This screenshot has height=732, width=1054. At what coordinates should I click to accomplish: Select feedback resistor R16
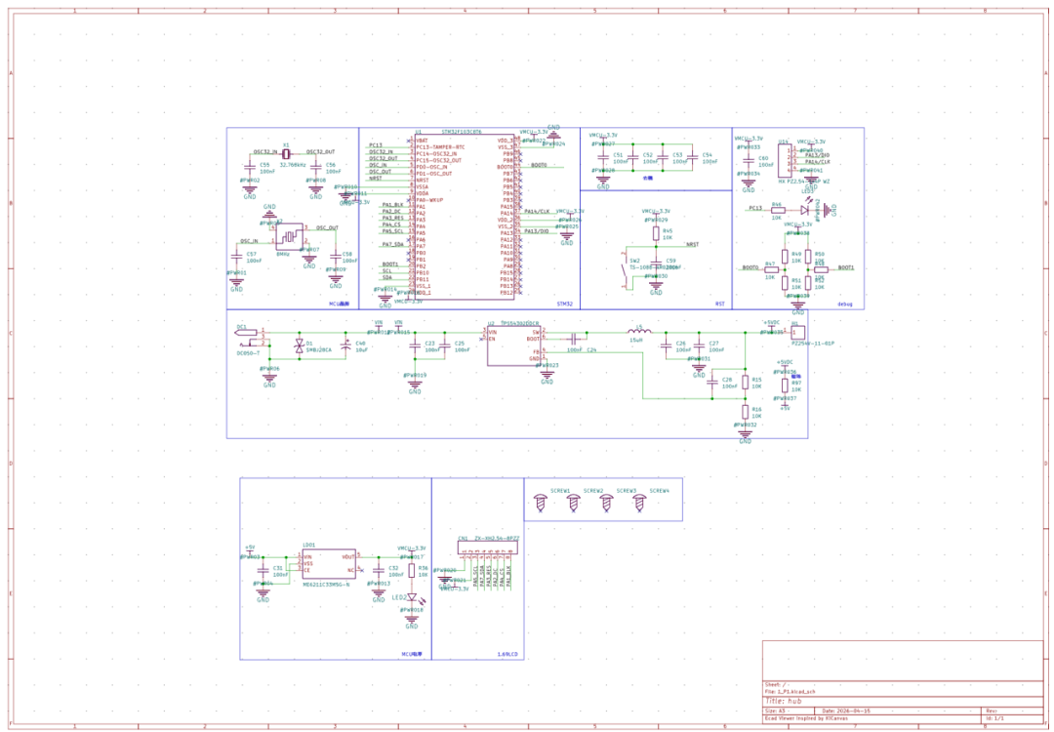(x=745, y=411)
